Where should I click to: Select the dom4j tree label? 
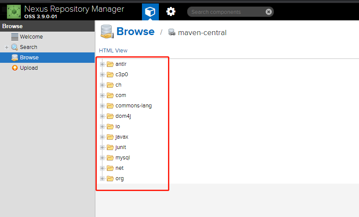point(123,116)
